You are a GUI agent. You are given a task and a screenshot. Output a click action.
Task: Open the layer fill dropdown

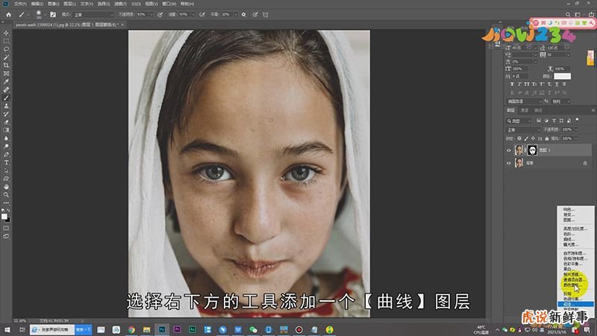point(575,139)
